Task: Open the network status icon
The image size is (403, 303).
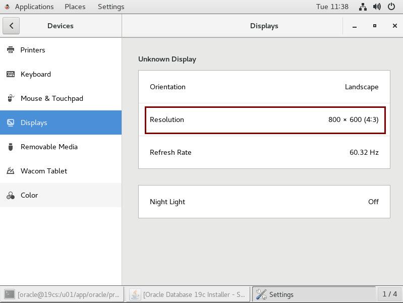Action: click(363, 7)
